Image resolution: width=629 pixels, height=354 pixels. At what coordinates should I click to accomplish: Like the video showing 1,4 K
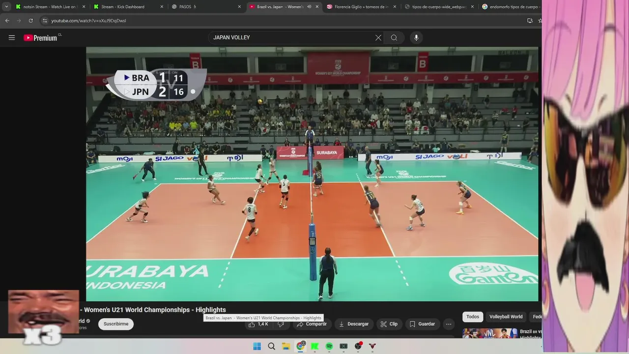(x=258, y=324)
